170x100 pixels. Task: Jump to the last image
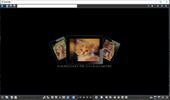(91, 97)
